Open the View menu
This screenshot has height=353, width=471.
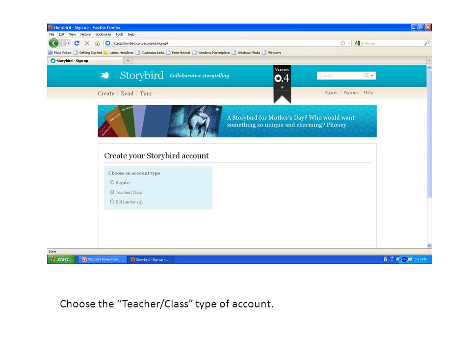(73, 34)
